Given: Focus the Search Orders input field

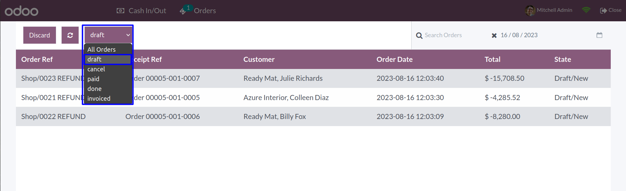Looking at the screenshot, I should coord(454,35).
